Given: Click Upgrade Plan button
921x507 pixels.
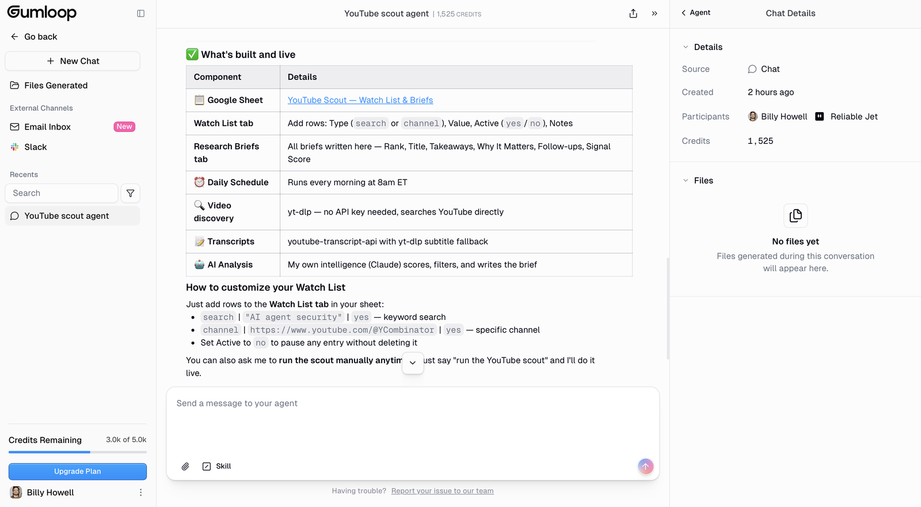Looking at the screenshot, I should point(78,471).
